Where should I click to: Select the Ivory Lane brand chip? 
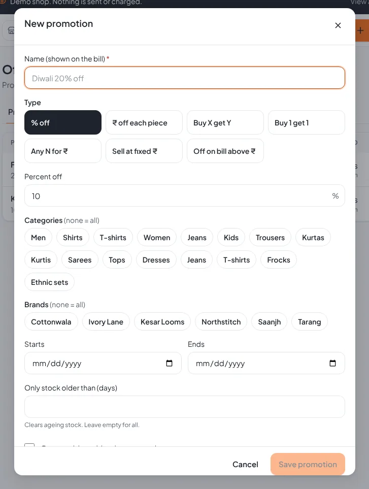pyautogui.click(x=106, y=321)
